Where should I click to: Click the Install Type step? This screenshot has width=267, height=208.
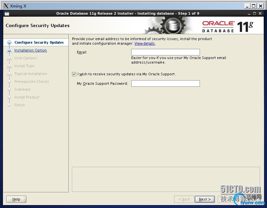[24, 66]
